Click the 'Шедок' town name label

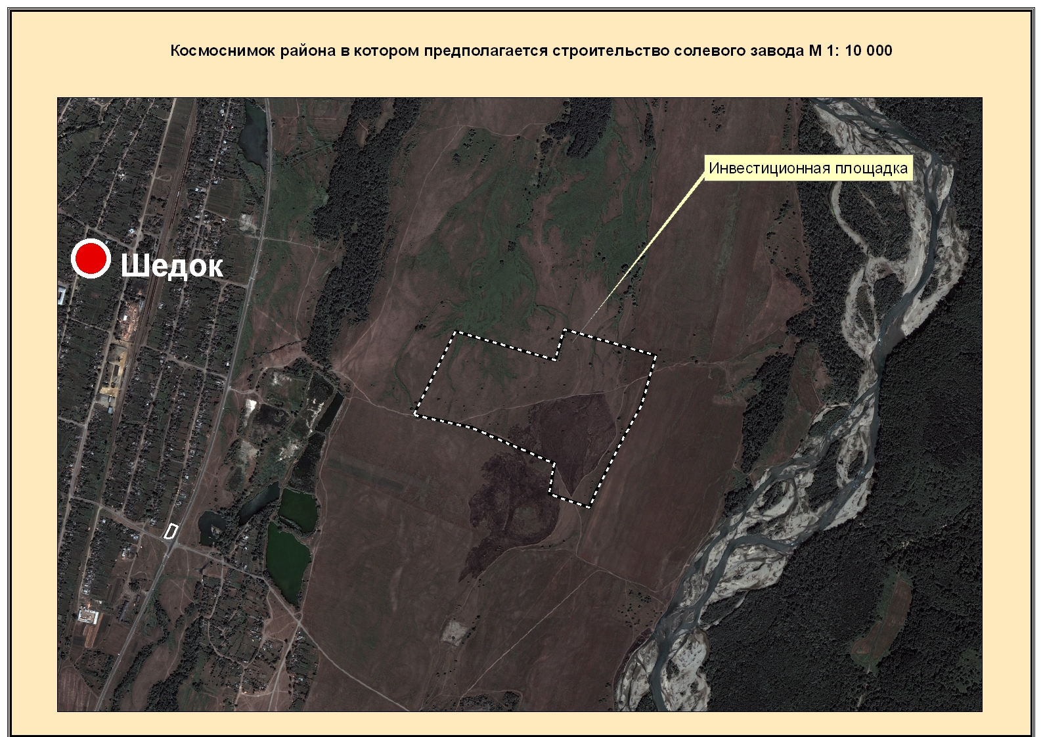tap(172, 265)
